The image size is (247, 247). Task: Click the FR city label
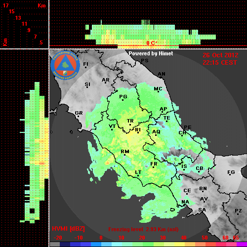click(154, 164)
